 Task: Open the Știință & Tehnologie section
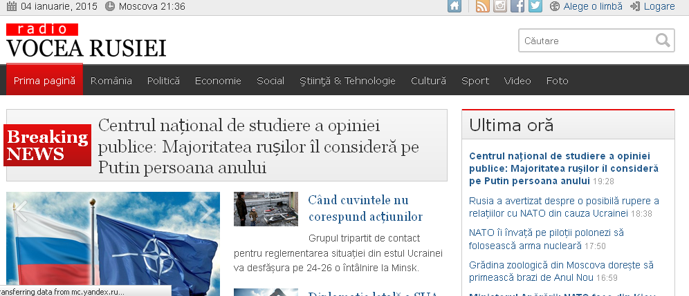click(x=347, y=81)
